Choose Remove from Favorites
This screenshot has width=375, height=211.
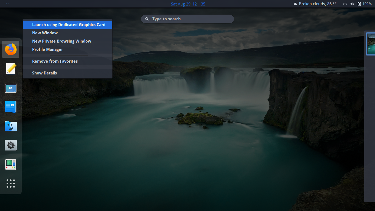pos(68,61)
